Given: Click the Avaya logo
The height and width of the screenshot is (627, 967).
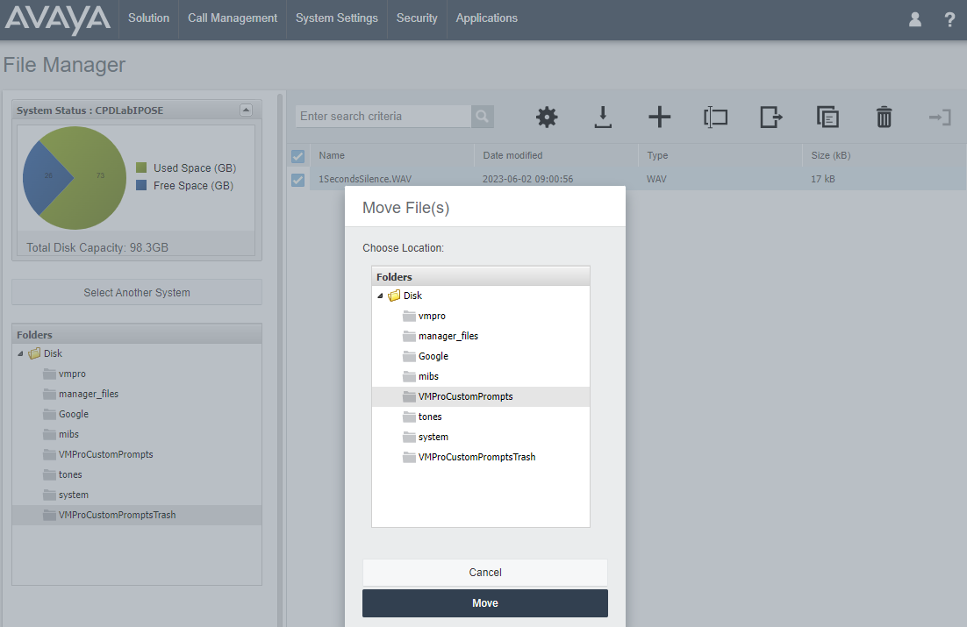Looking at the screenshot, I should click(x=58, y=19).
